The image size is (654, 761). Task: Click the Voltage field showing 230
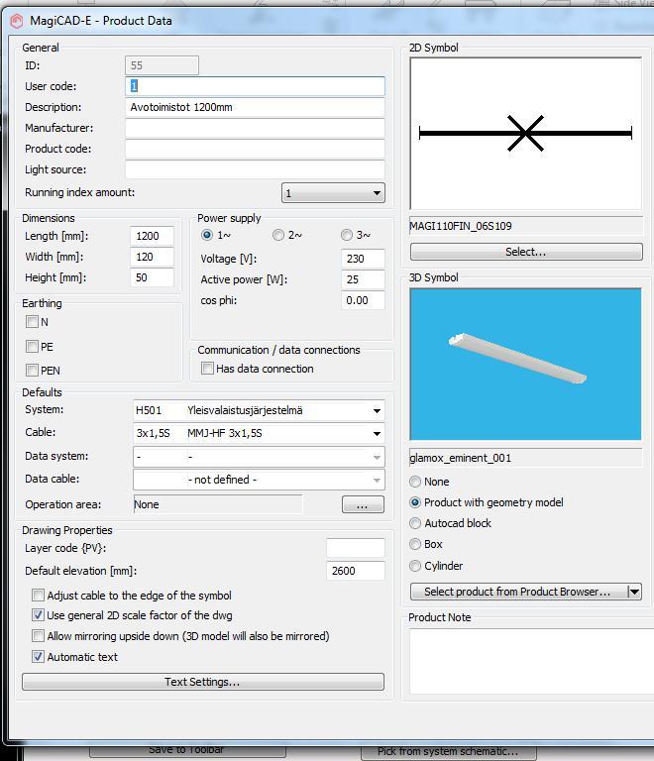(363, 259)
